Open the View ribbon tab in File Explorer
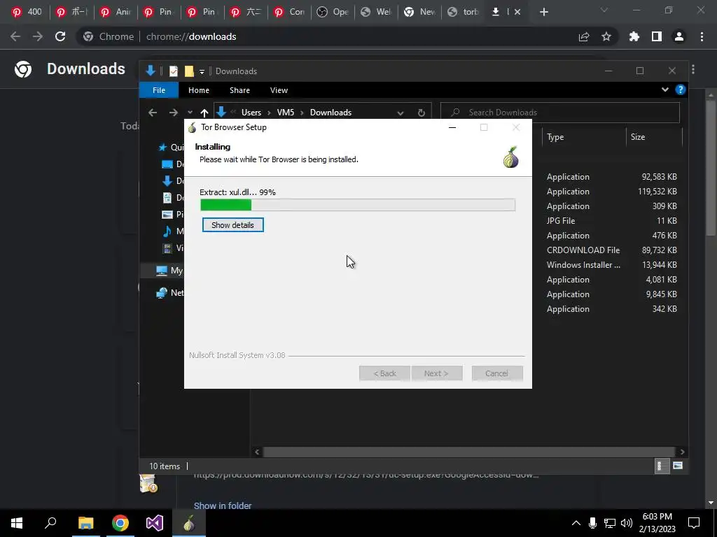Viewport: 717px width, 537px height. click(x=279, y=90)
